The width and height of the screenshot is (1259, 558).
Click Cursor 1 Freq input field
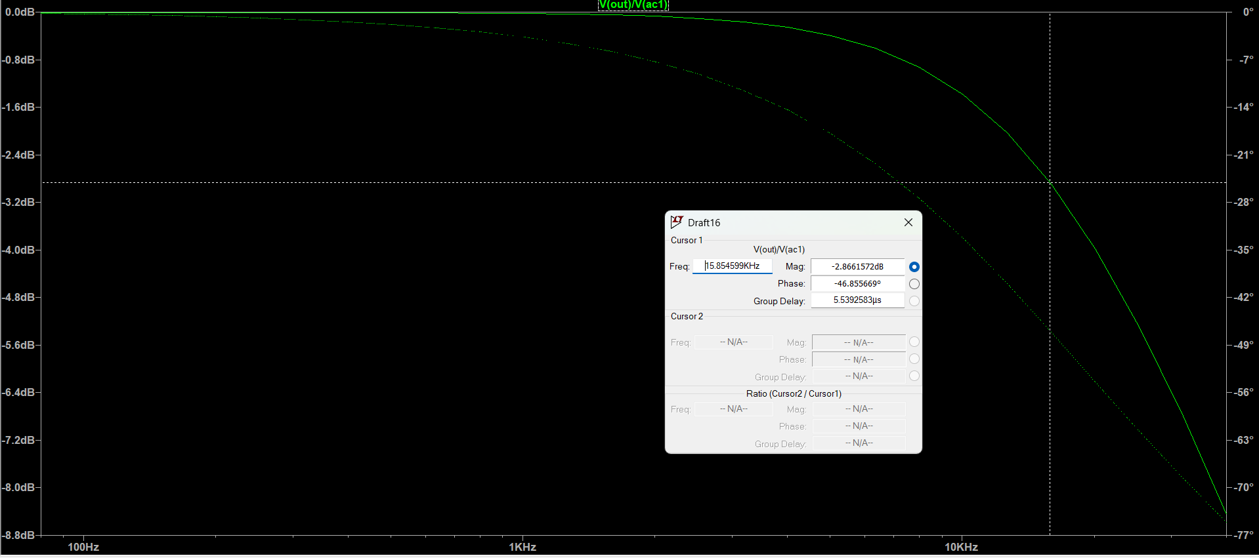point(733,266)
